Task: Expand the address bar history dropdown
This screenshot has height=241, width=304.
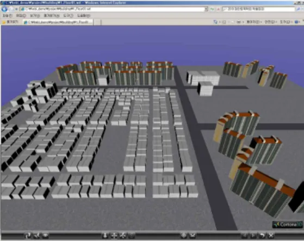Action: [206, 9]
